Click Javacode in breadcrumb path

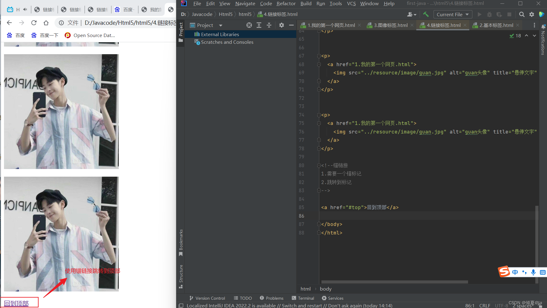pyautogui.click(x=202, y=14)
